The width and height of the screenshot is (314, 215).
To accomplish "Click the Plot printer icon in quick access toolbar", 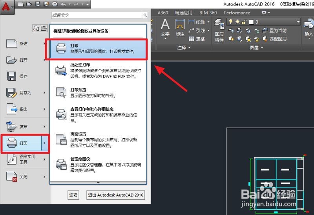I will point(55,4).
